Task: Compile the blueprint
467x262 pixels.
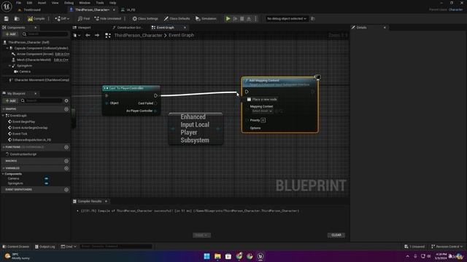Action: pyautogui.click(x=36, y=19)
